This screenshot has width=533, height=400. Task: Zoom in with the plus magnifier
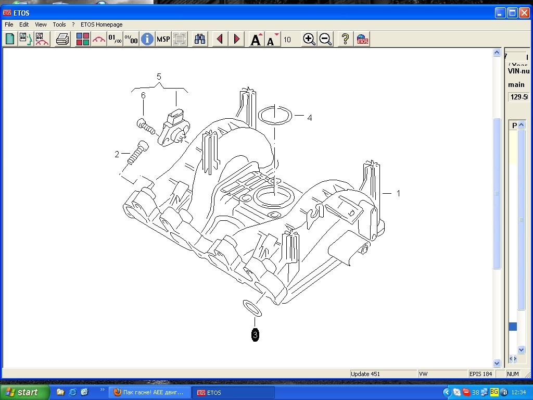pyautogui.click(x=309, y=39)
